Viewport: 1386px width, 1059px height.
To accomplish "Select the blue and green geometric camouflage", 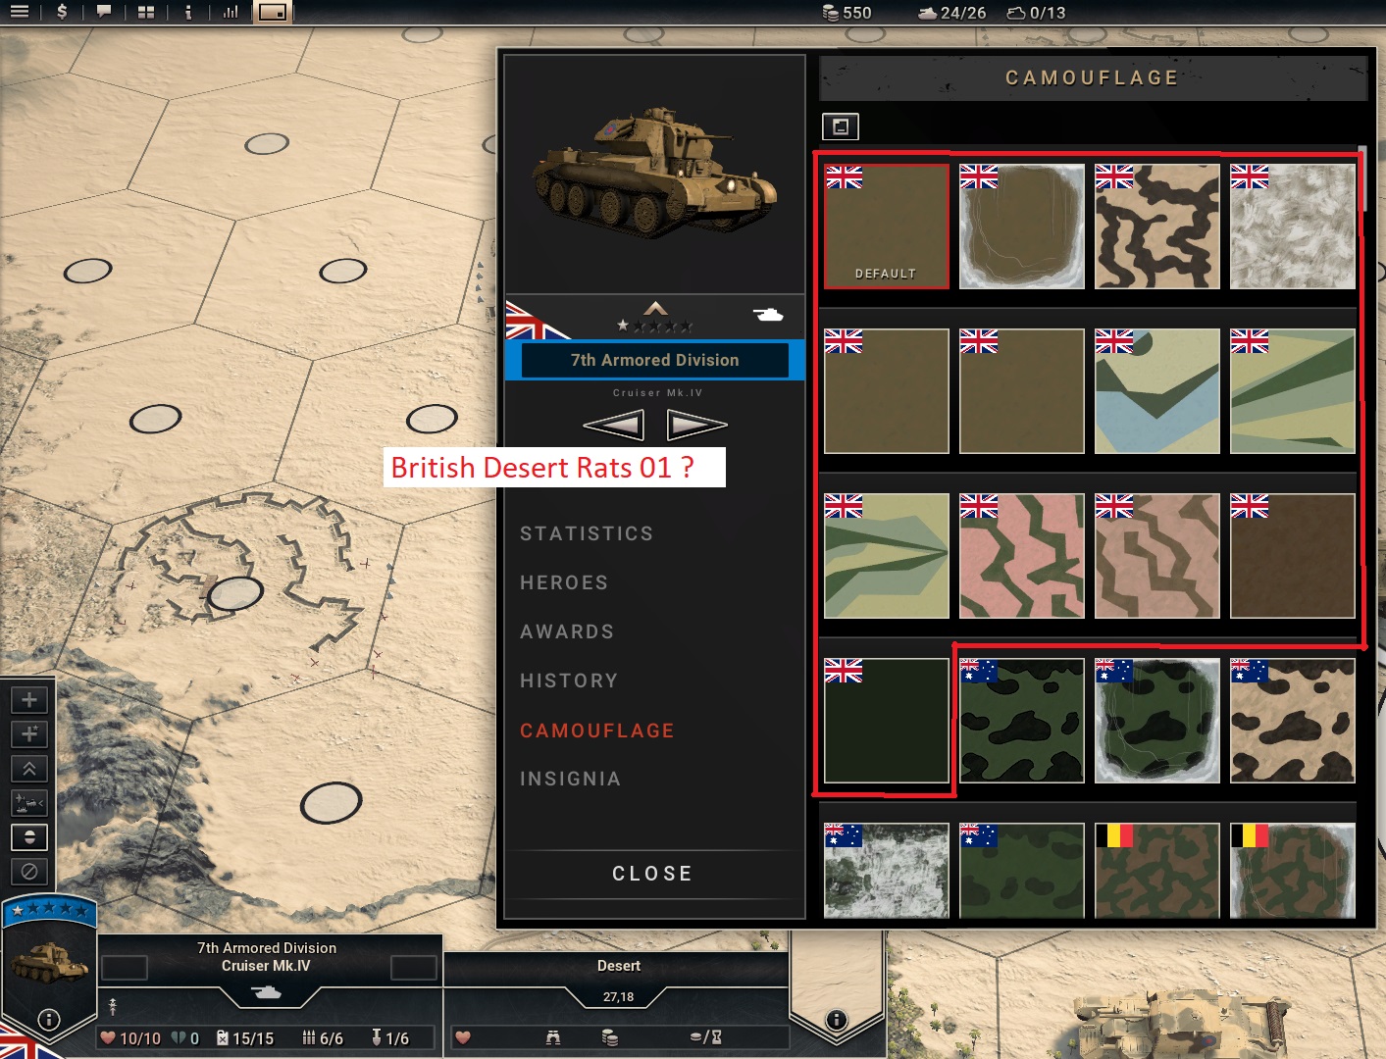I will pos(1157,391).
